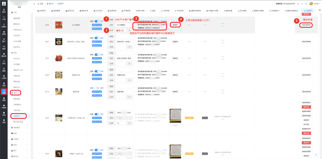Expand the 外卖 section in settings menu

[x=27, y=145]
